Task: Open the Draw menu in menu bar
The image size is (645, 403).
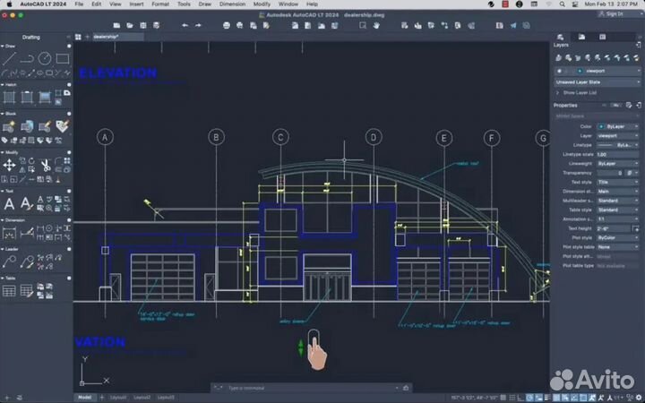Action: 205,4
